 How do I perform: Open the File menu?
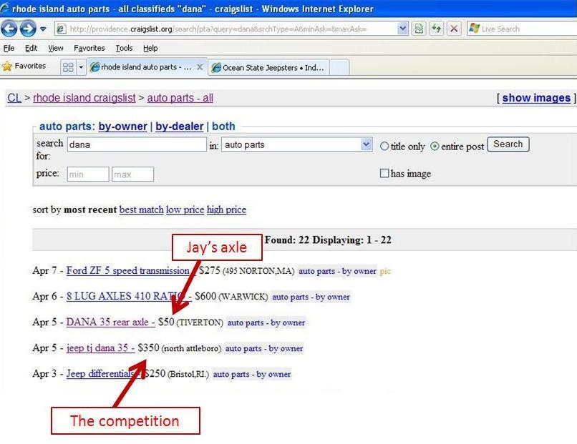(9, 48)
